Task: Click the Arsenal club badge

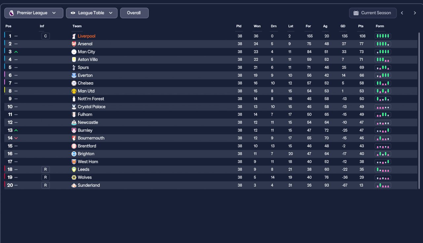Action: coord(74,44)
